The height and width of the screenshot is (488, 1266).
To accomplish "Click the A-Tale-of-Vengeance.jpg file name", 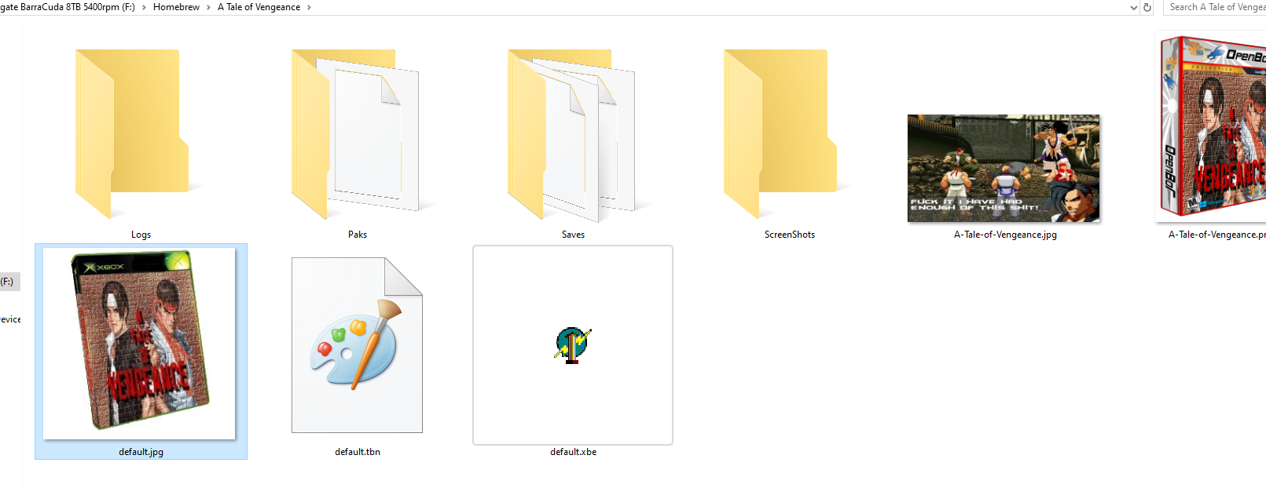I will coord(1005,235).
